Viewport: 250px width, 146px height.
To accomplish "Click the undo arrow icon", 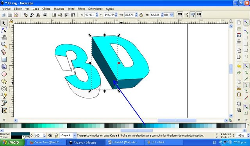I will tap(239, 66).
